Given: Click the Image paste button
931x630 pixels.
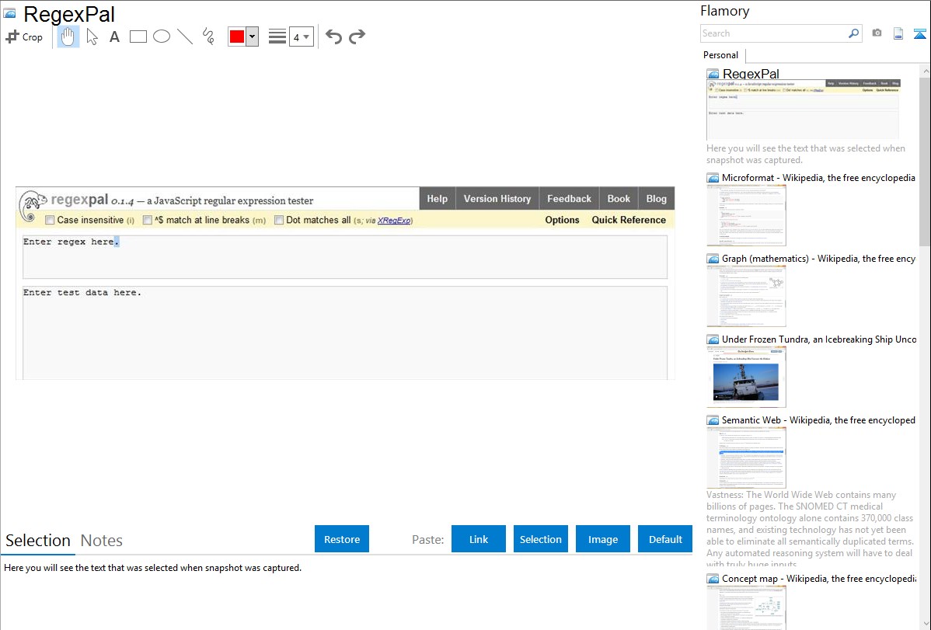Looking at the screenshot, I should (x=603, y=539).
